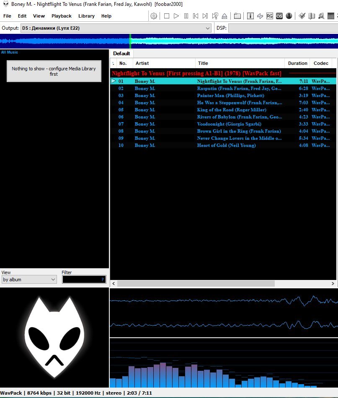Click the eject/open file icon

coord(224,16)
